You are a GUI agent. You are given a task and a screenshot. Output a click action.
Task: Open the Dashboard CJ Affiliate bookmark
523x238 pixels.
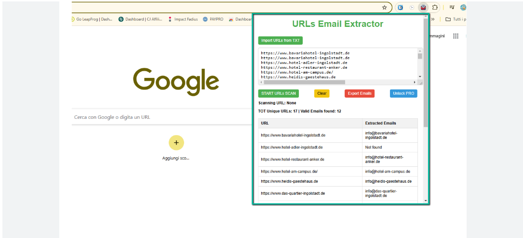[x=140, y=19]
